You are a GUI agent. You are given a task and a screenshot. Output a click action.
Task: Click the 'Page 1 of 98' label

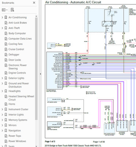tap(99, 142)
